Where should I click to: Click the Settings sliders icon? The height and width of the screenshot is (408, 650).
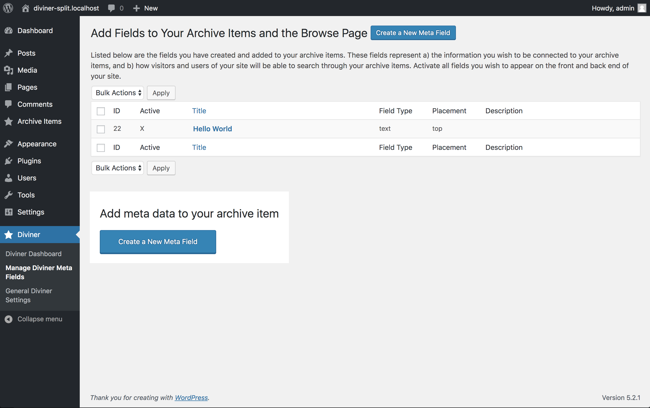[9, 212]
